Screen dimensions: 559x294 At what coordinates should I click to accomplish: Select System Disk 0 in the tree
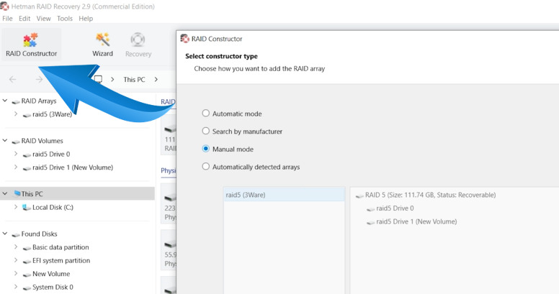53,287
